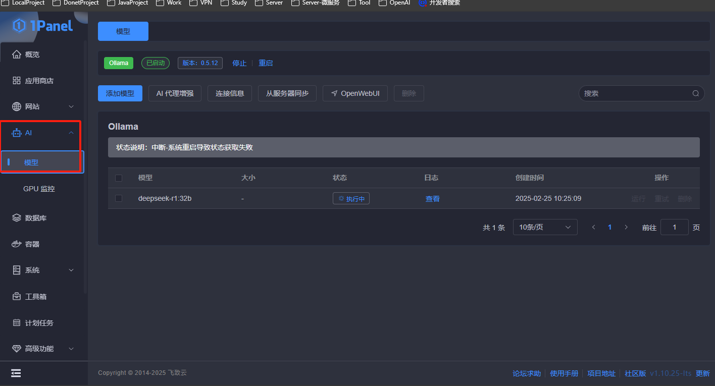The width and height of the screenshot is (715, 386).
Task: Open the 概览 home icon
Action: point(17,54)
